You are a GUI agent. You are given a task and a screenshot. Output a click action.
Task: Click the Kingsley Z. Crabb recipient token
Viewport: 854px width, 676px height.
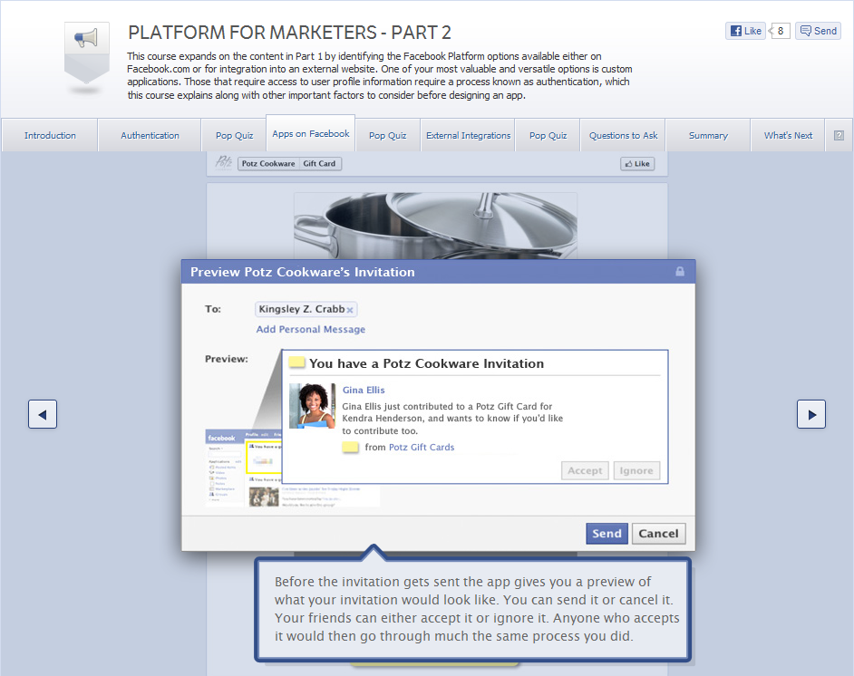(306, 309)
